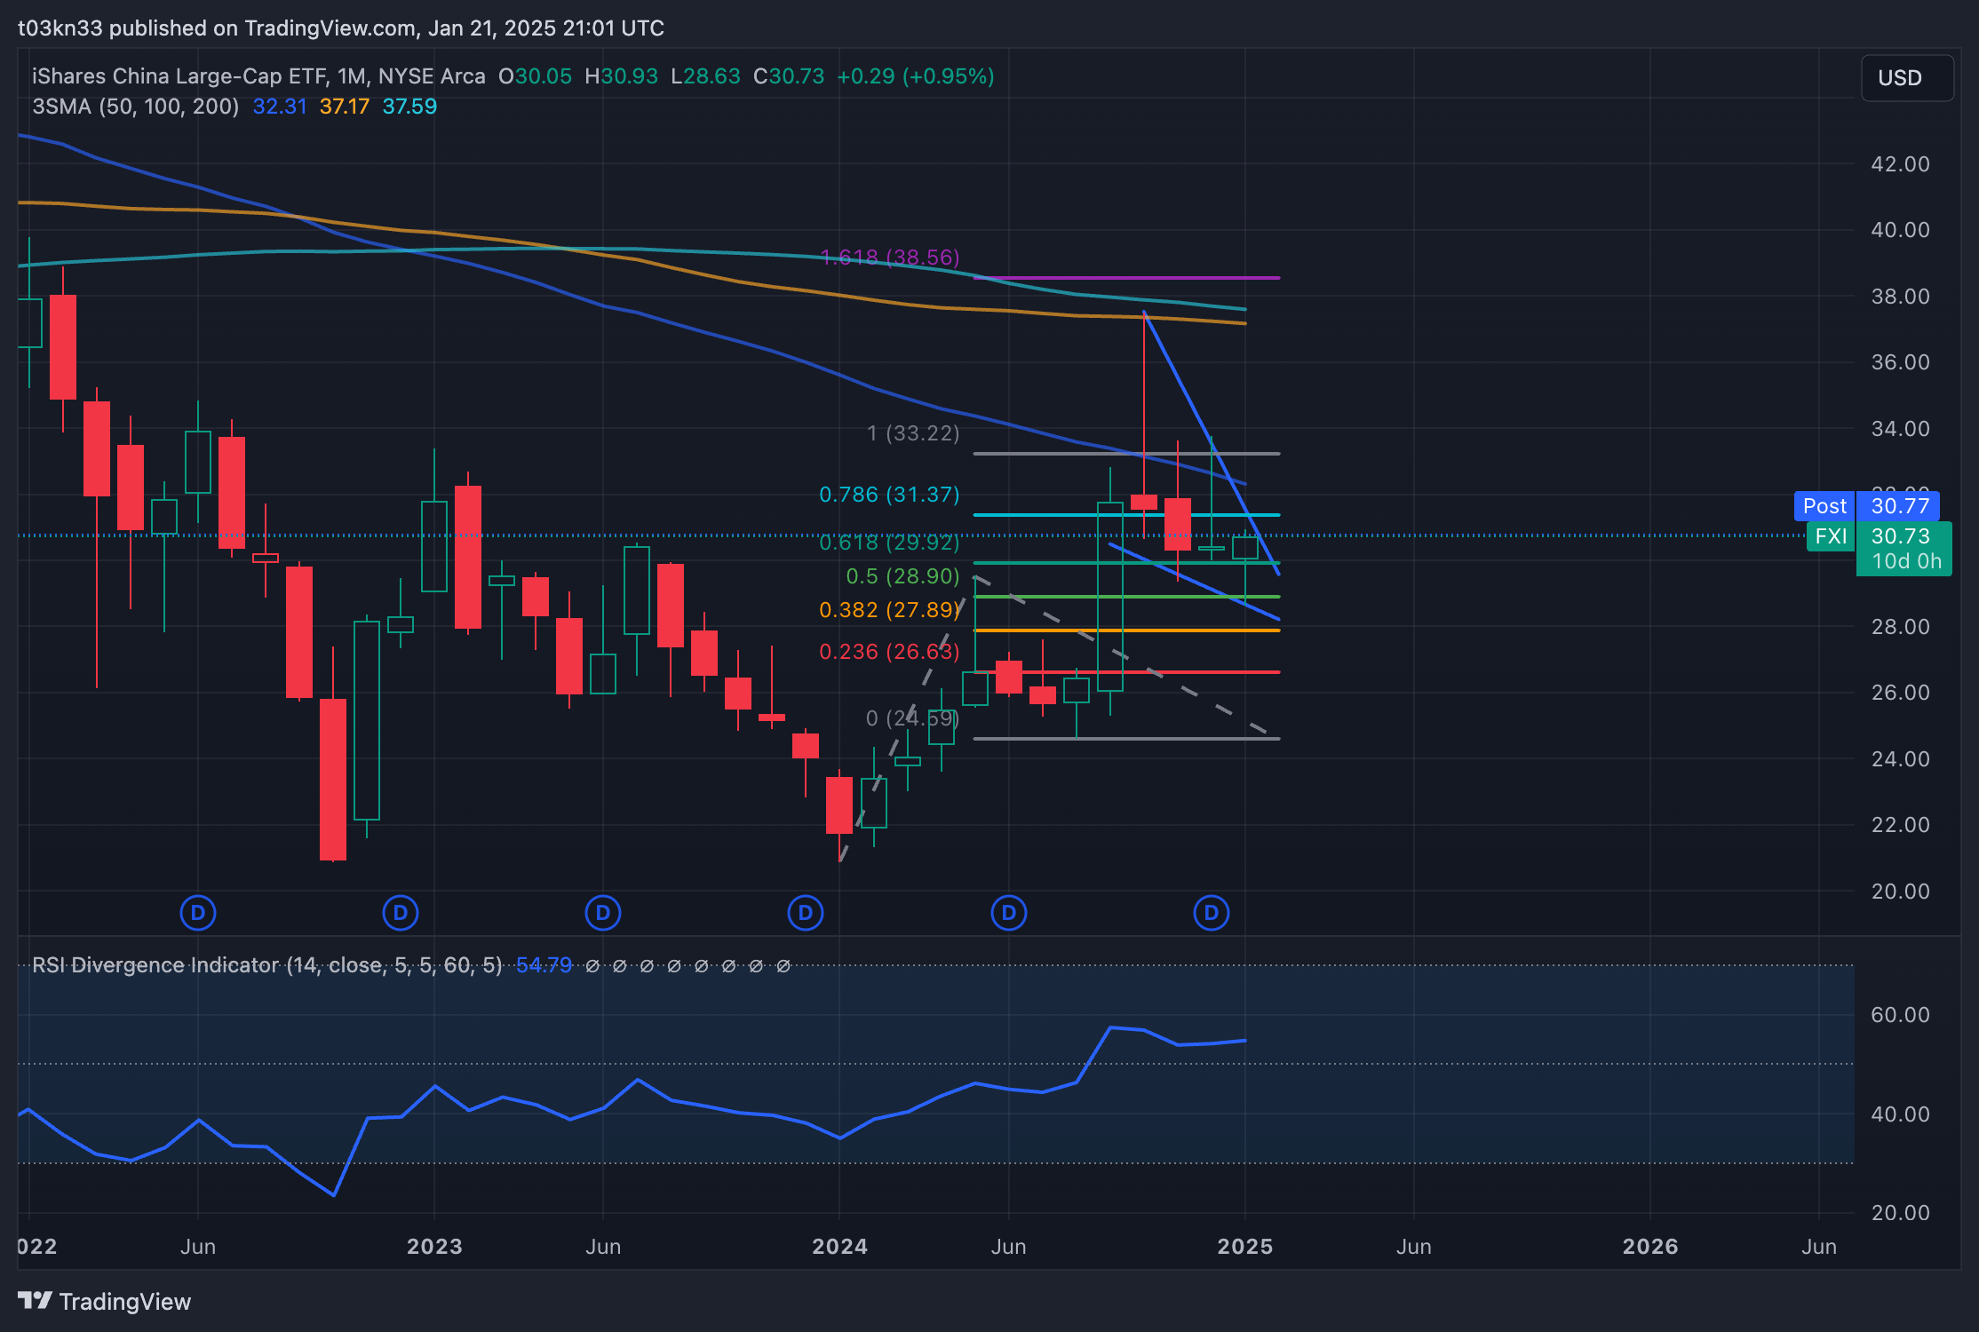
Task: Click the TradingView logo
Action: [104, 1302]
